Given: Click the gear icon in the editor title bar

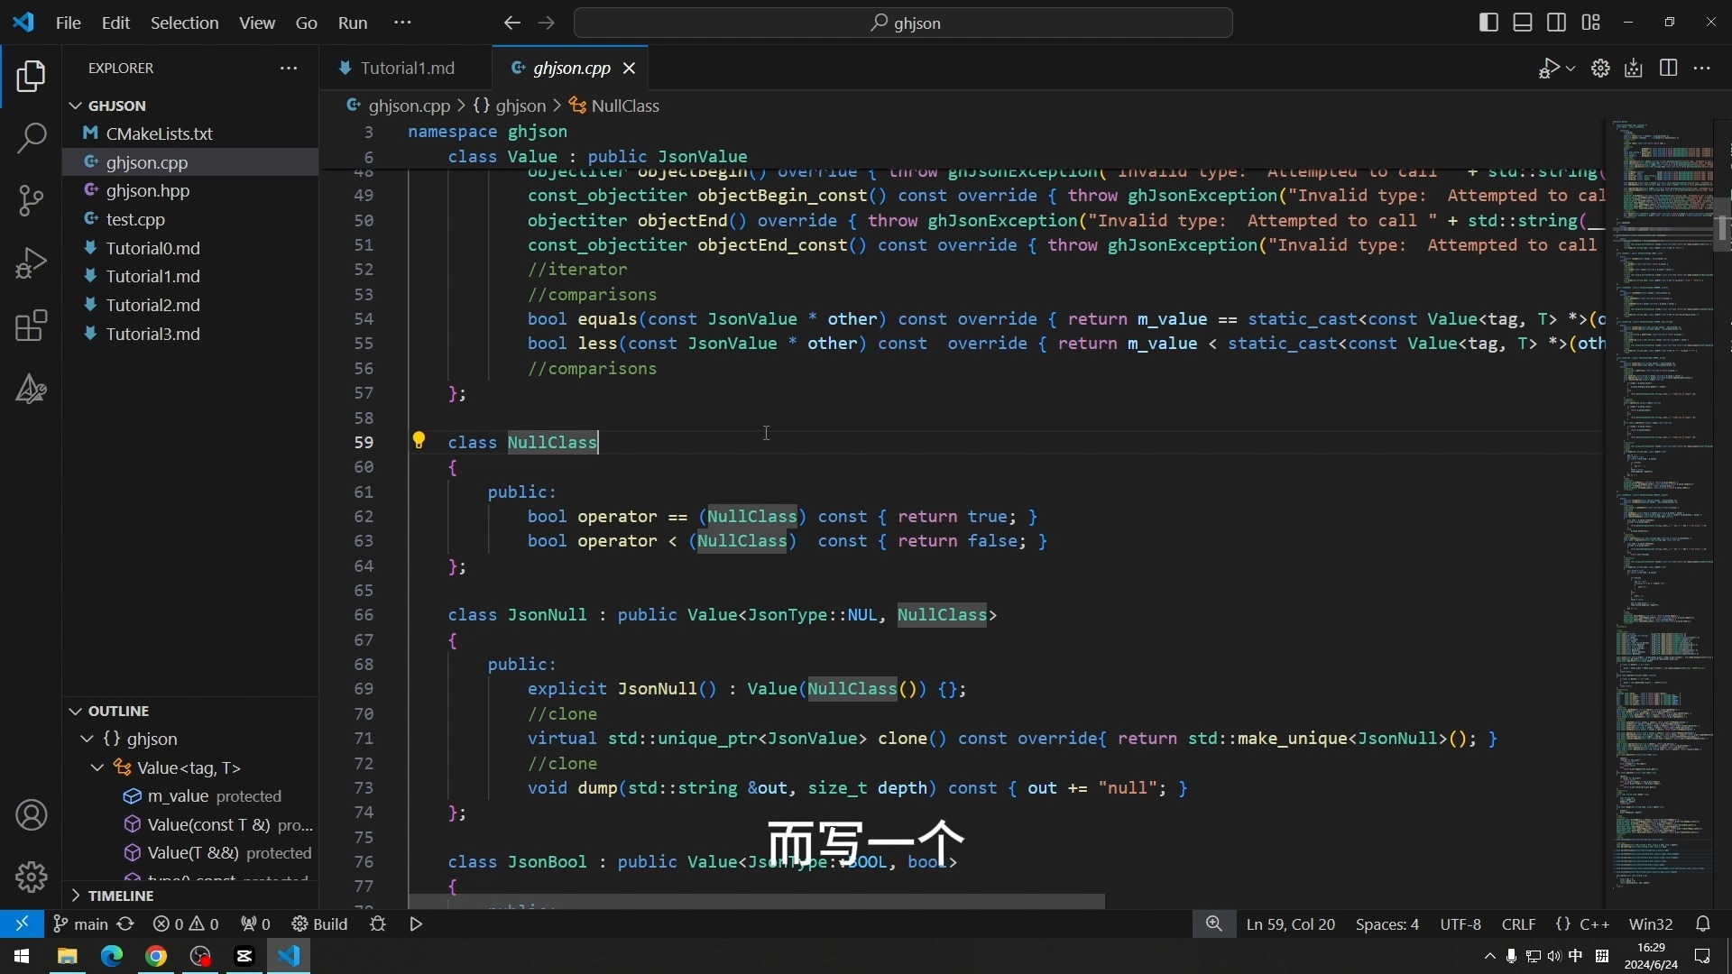Looking at the screenshot, I should pos(1600,69).
